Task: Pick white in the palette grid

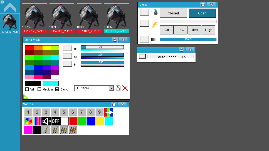Action: 55,77
